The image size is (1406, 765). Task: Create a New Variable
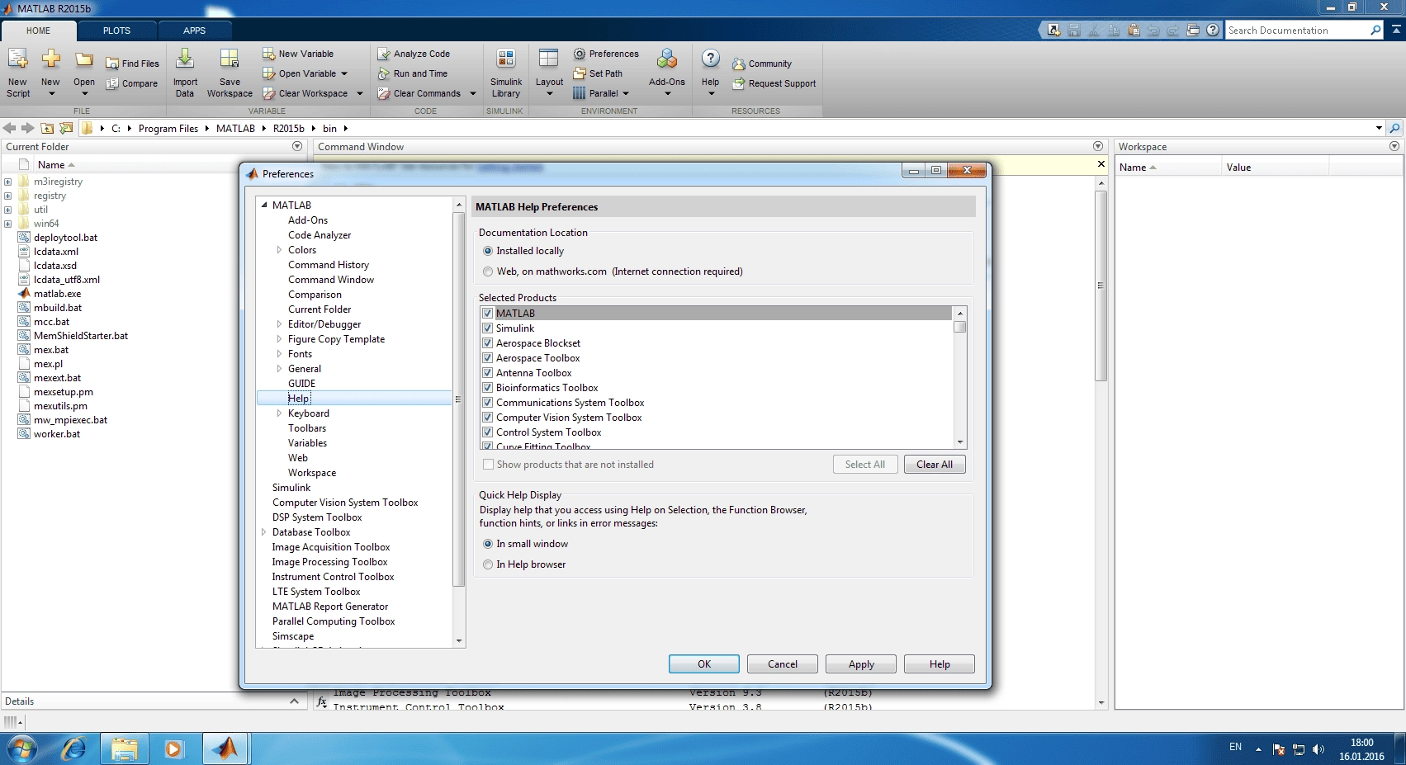298,54
